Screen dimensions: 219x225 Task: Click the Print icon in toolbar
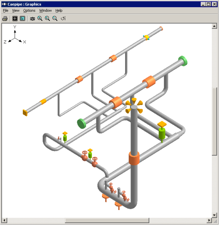point(5,18)
